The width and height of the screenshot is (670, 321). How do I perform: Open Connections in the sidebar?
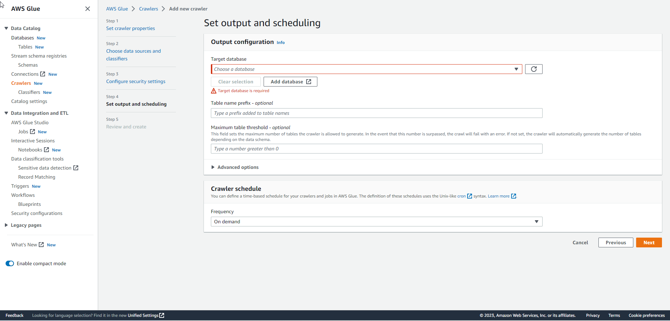pos(25,74)
